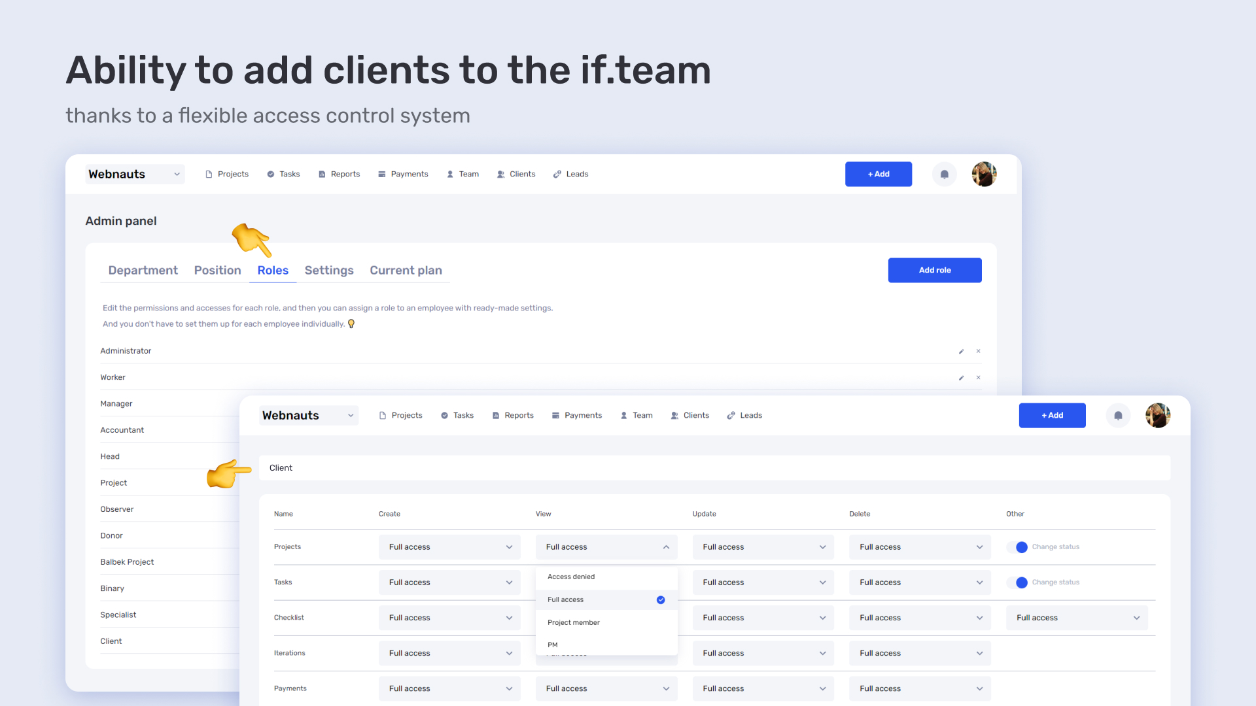Open Reports in the back window navbar

pyautogui.click(x=339, y=174)
